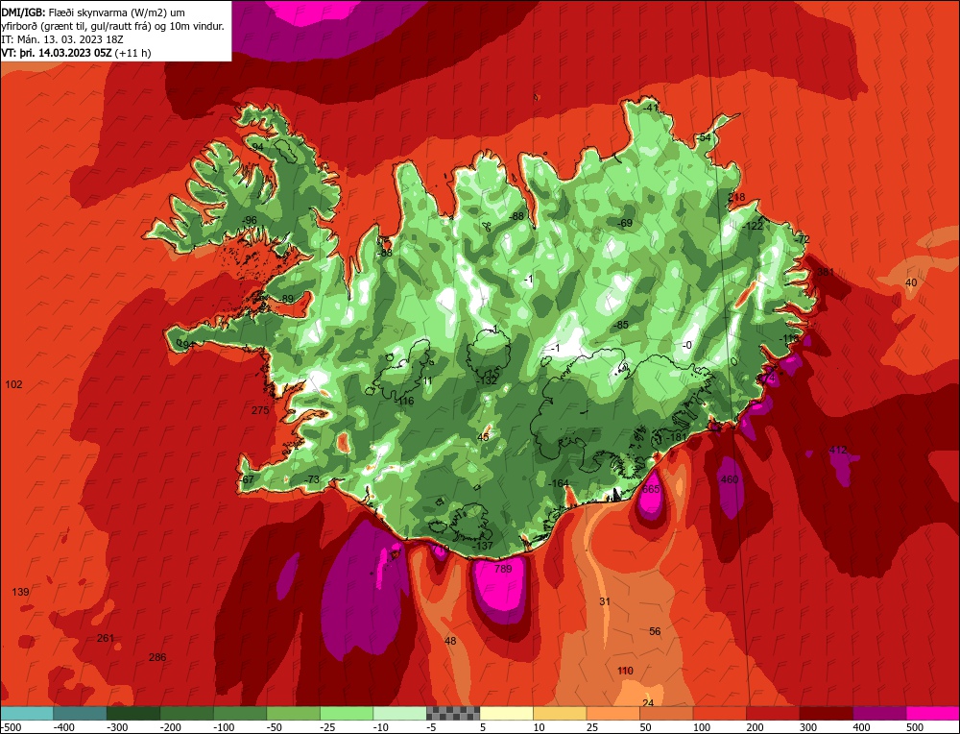960x734 pixels.
Task: Click the '100' legend label
Action: [702, 727]
